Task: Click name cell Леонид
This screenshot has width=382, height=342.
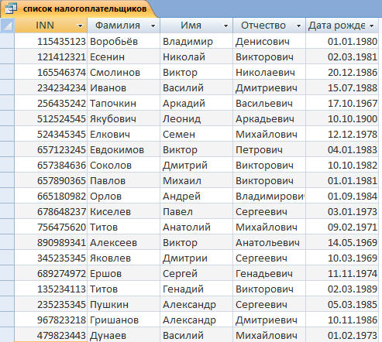Action: point(197,118)
